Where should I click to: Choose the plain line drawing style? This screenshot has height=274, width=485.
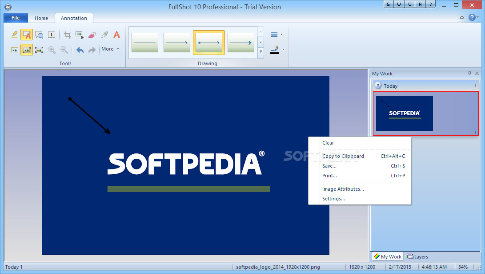click(x=145, y=43)
